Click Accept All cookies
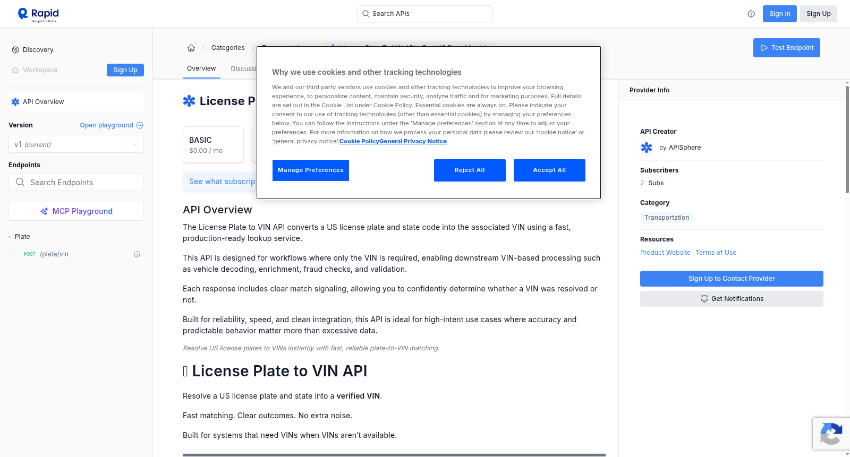 [549, 170]
